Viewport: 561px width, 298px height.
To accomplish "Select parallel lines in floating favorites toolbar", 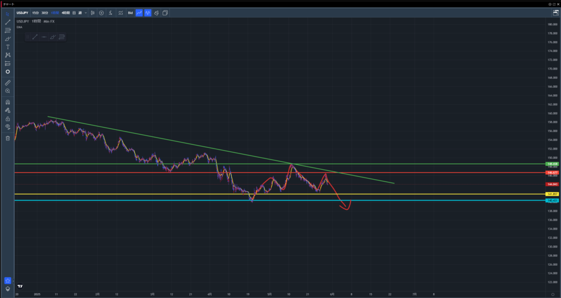I will (x=61, y=37).
